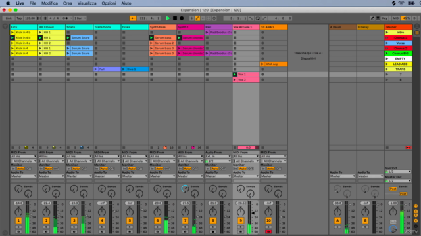Open the Modifica menu
Image resolution: width=421 pixels, height=236 pixels.
49,3
